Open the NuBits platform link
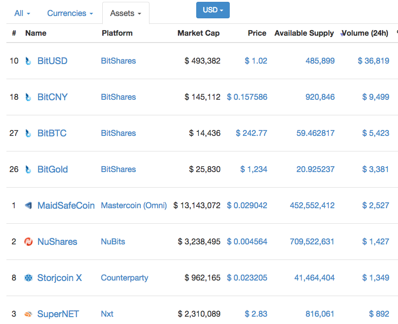Viewport: 398px width, 324px height. point(113,242)
